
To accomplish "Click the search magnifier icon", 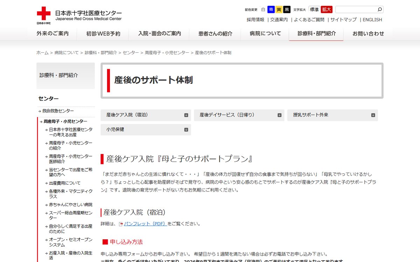I will [x=380, y=9].
